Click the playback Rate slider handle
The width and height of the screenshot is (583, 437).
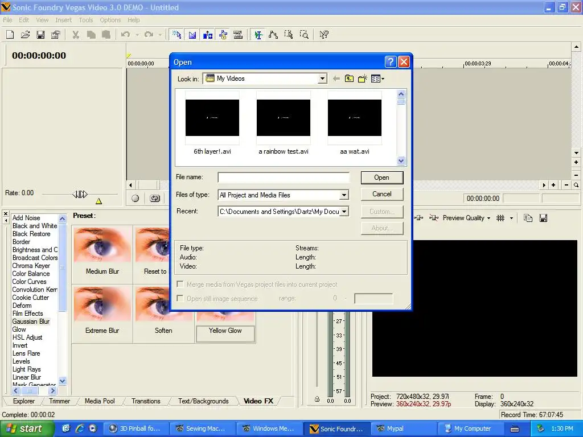coord(80,194)
